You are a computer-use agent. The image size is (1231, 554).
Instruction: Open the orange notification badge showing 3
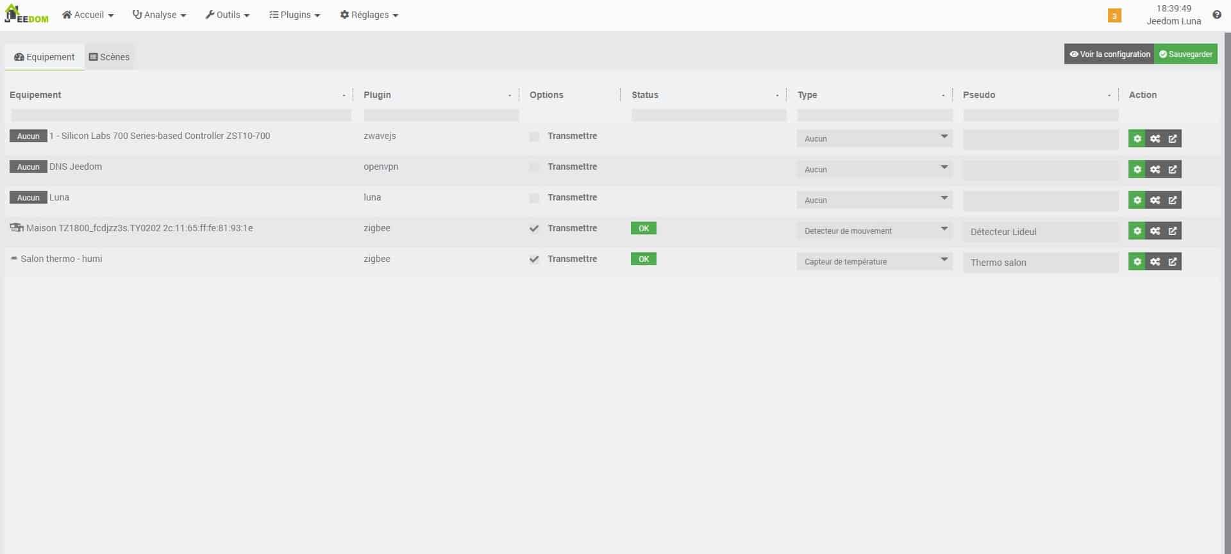1114,16
